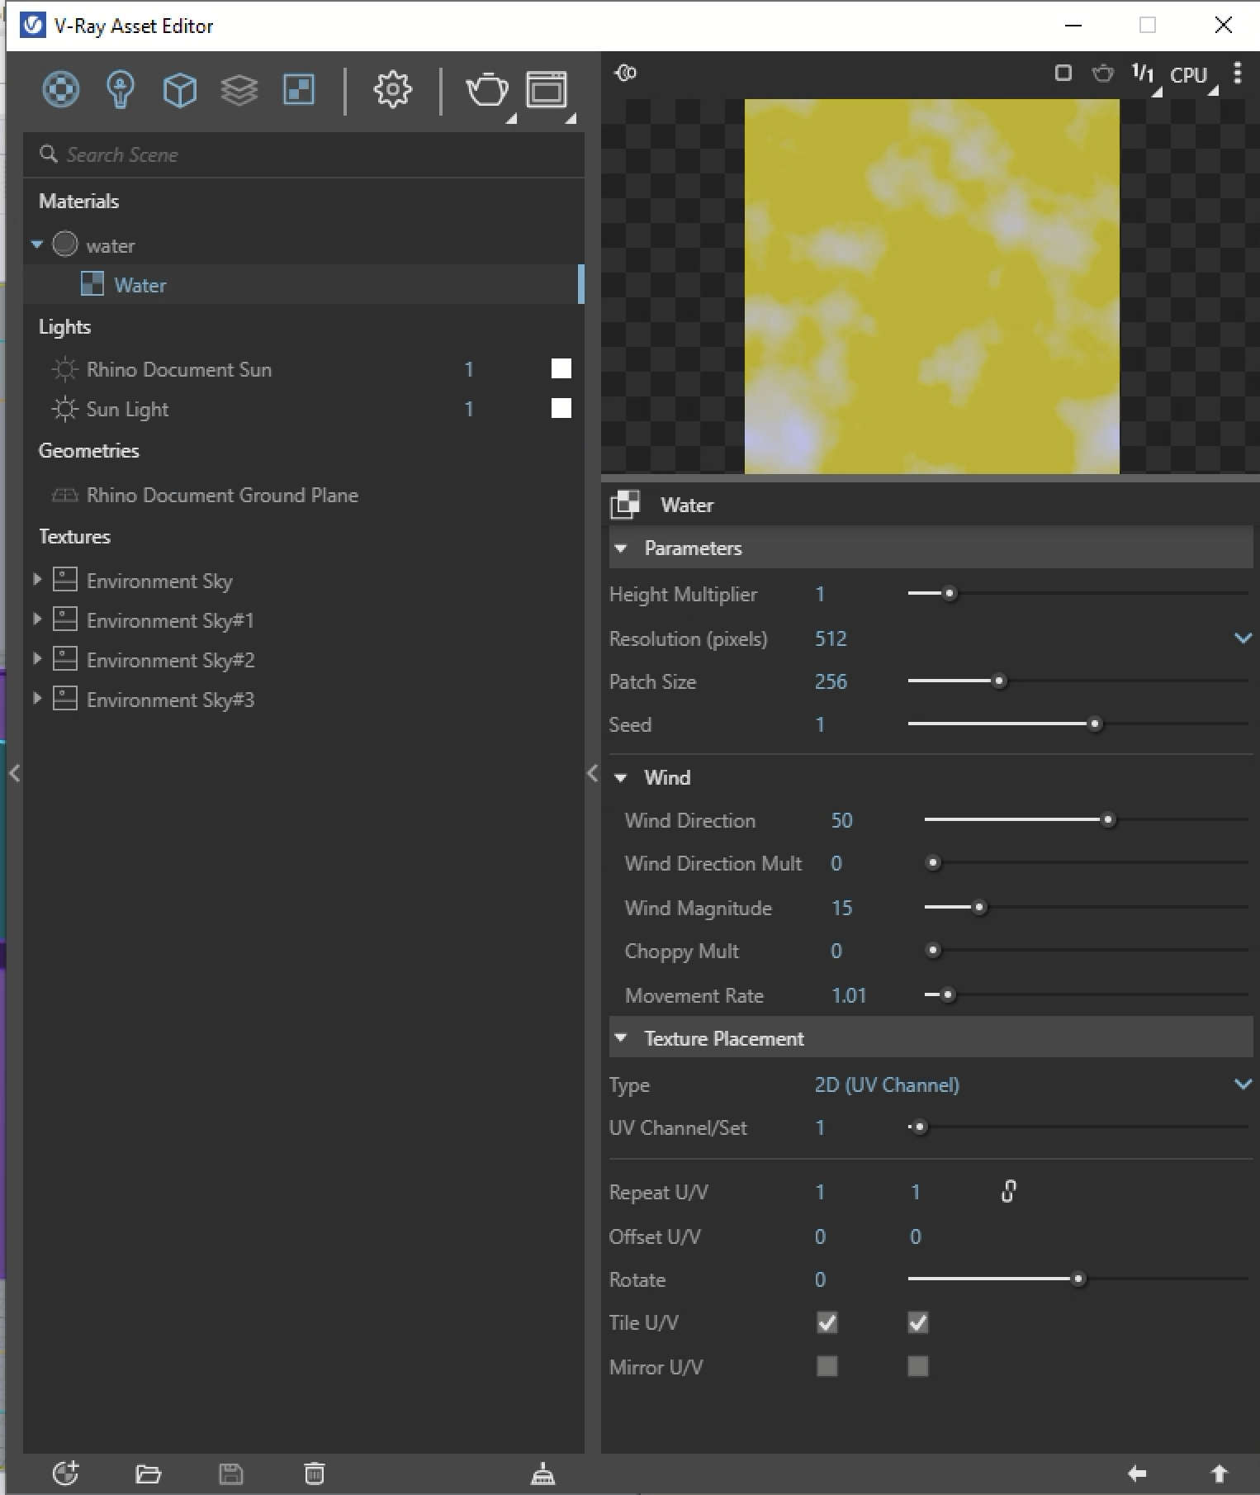Add new asset with bottom toolbar icon
1260x1495 pixels.
(65, 1474)
